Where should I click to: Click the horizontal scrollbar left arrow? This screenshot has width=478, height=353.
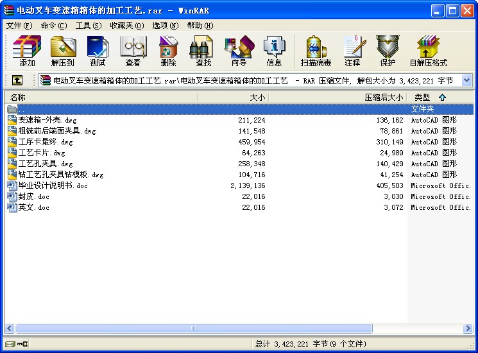tap(10, 329)
